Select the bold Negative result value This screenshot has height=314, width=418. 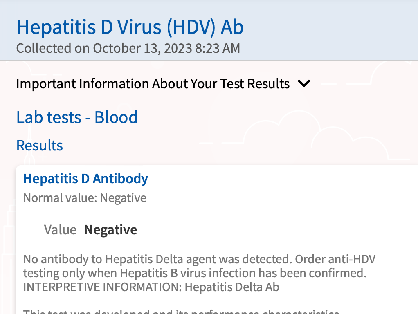[x=110, y=230]
